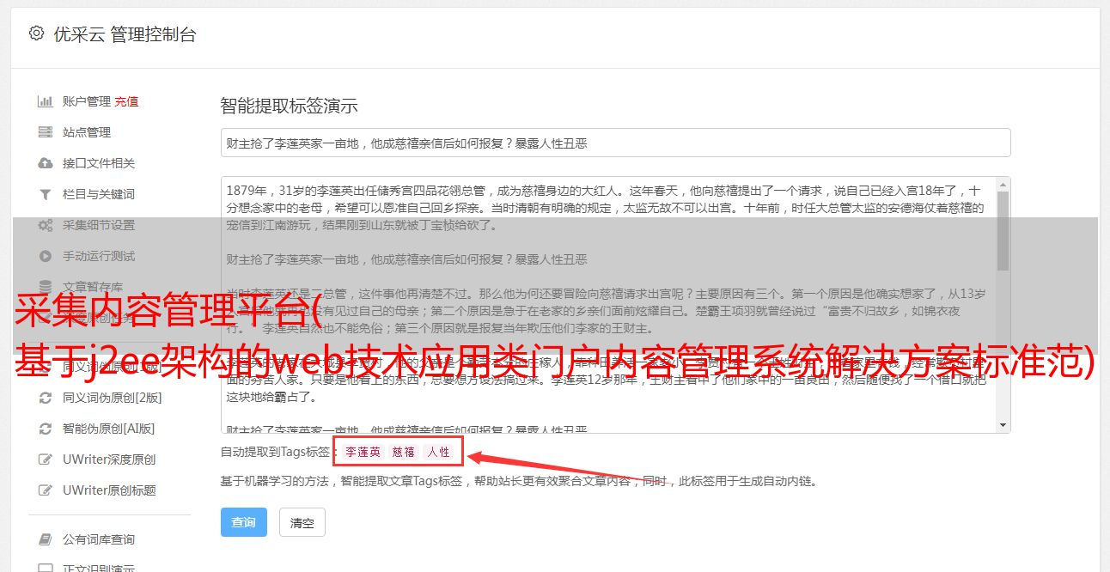Viewport: 1110px width, 572px height.
Task: Click the text area scrollbar up arrow
Action: click(1003, 185)
